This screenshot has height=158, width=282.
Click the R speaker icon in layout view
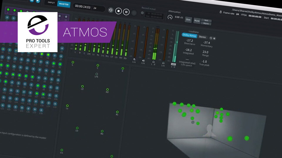(123, 68)
